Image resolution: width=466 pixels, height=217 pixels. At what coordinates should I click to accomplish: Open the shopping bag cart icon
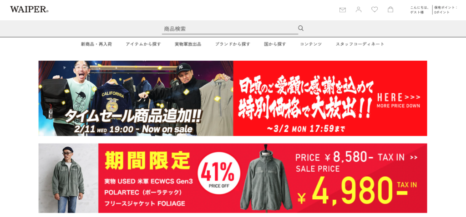point(390,10)
